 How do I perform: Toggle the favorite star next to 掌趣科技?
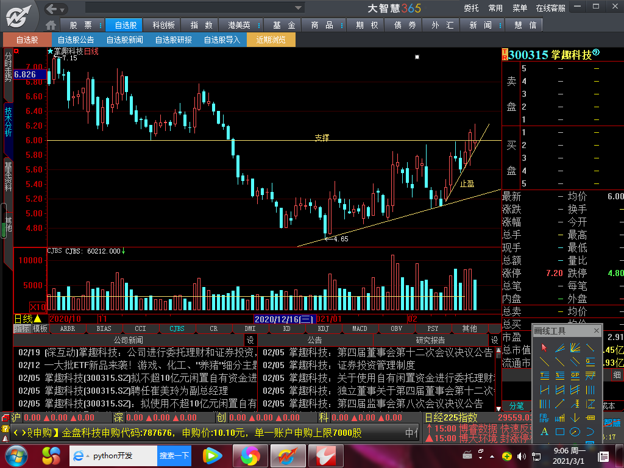click(50, 51)
